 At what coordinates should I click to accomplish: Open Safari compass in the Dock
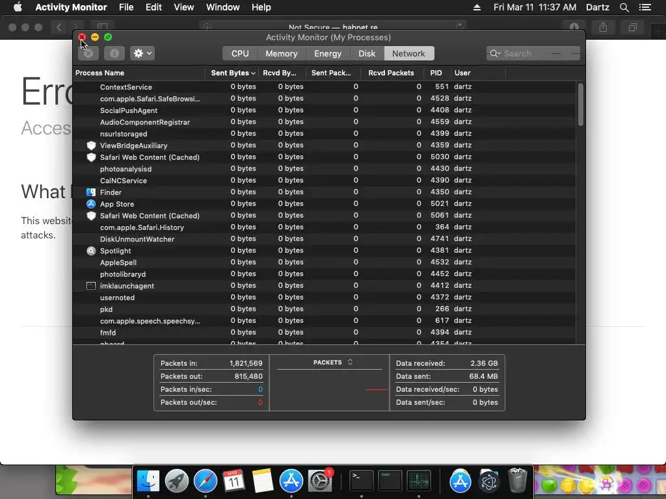click(x=206, y=481)
